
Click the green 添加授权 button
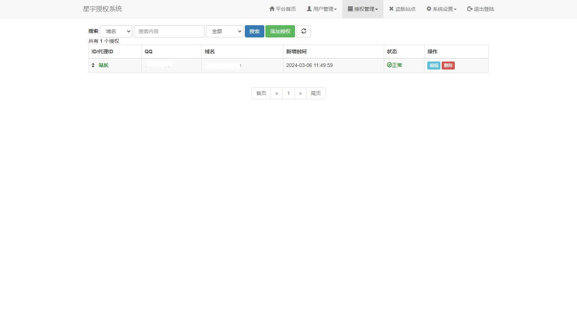280,31
